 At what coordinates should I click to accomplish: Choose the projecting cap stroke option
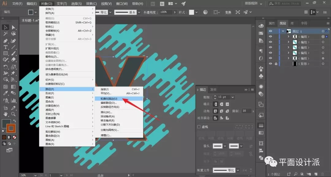click(x=227, y=104)
